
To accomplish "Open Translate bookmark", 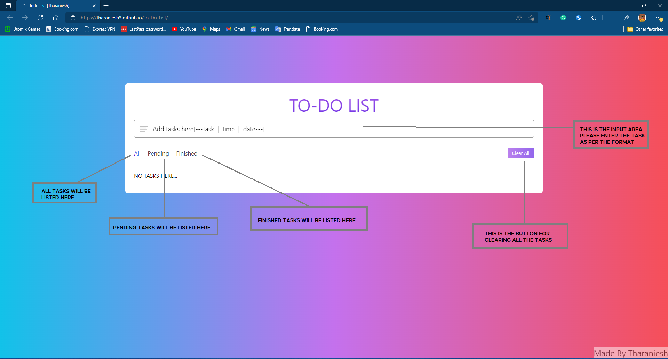I will tap(288, 29).
